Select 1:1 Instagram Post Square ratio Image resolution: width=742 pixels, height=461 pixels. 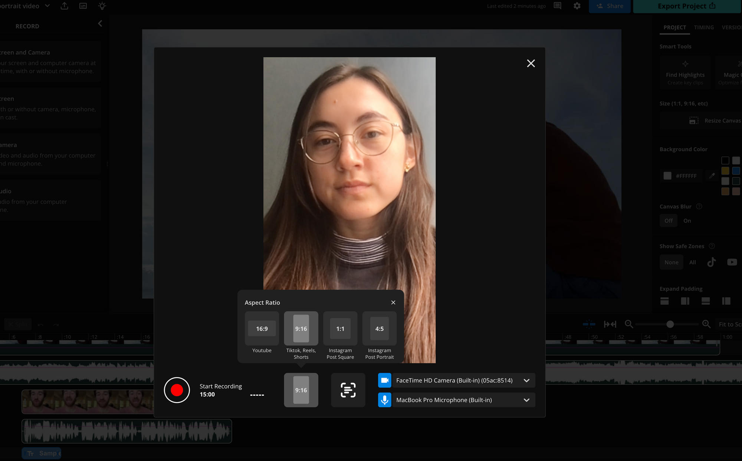tap(340, 329)
